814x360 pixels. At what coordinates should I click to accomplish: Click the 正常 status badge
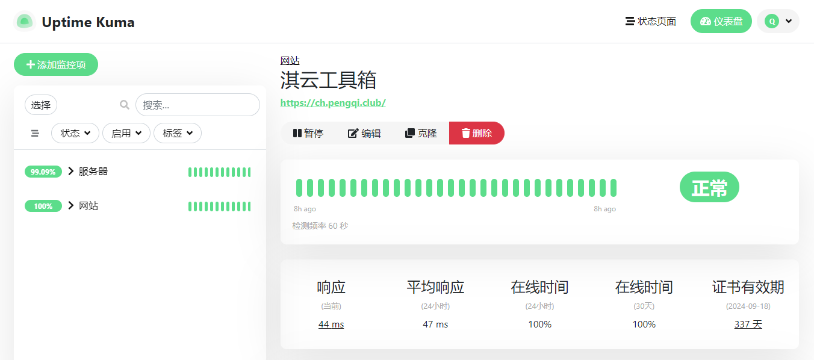(709, 187)
